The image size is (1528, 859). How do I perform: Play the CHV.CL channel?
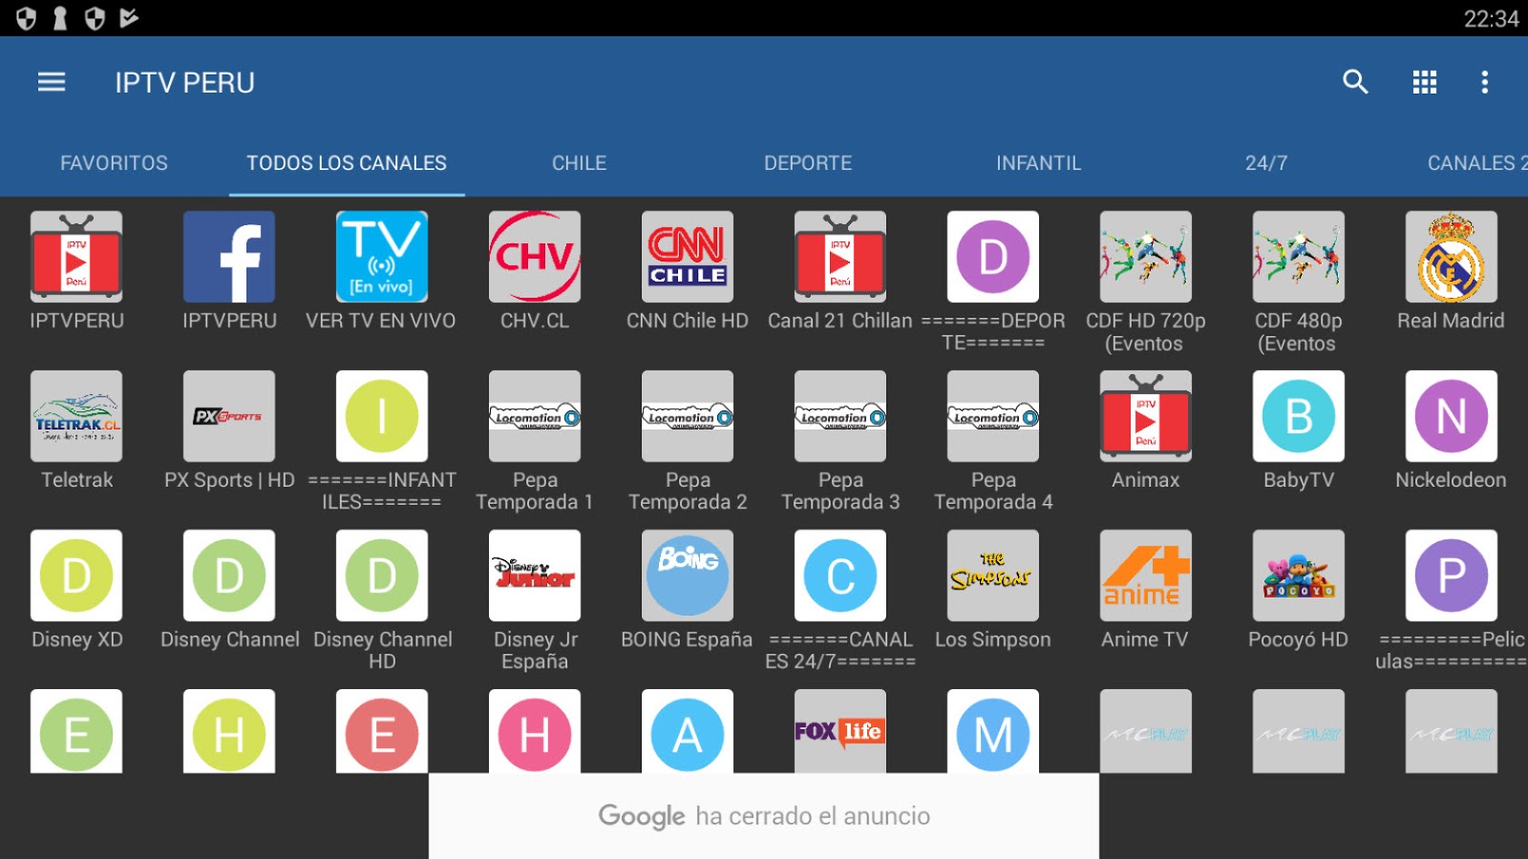(x=535, y=257)
